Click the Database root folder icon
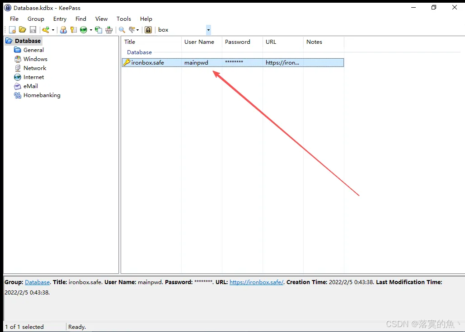Image resolution: width=465 pixels, height=332 pixels. (9, 41)
